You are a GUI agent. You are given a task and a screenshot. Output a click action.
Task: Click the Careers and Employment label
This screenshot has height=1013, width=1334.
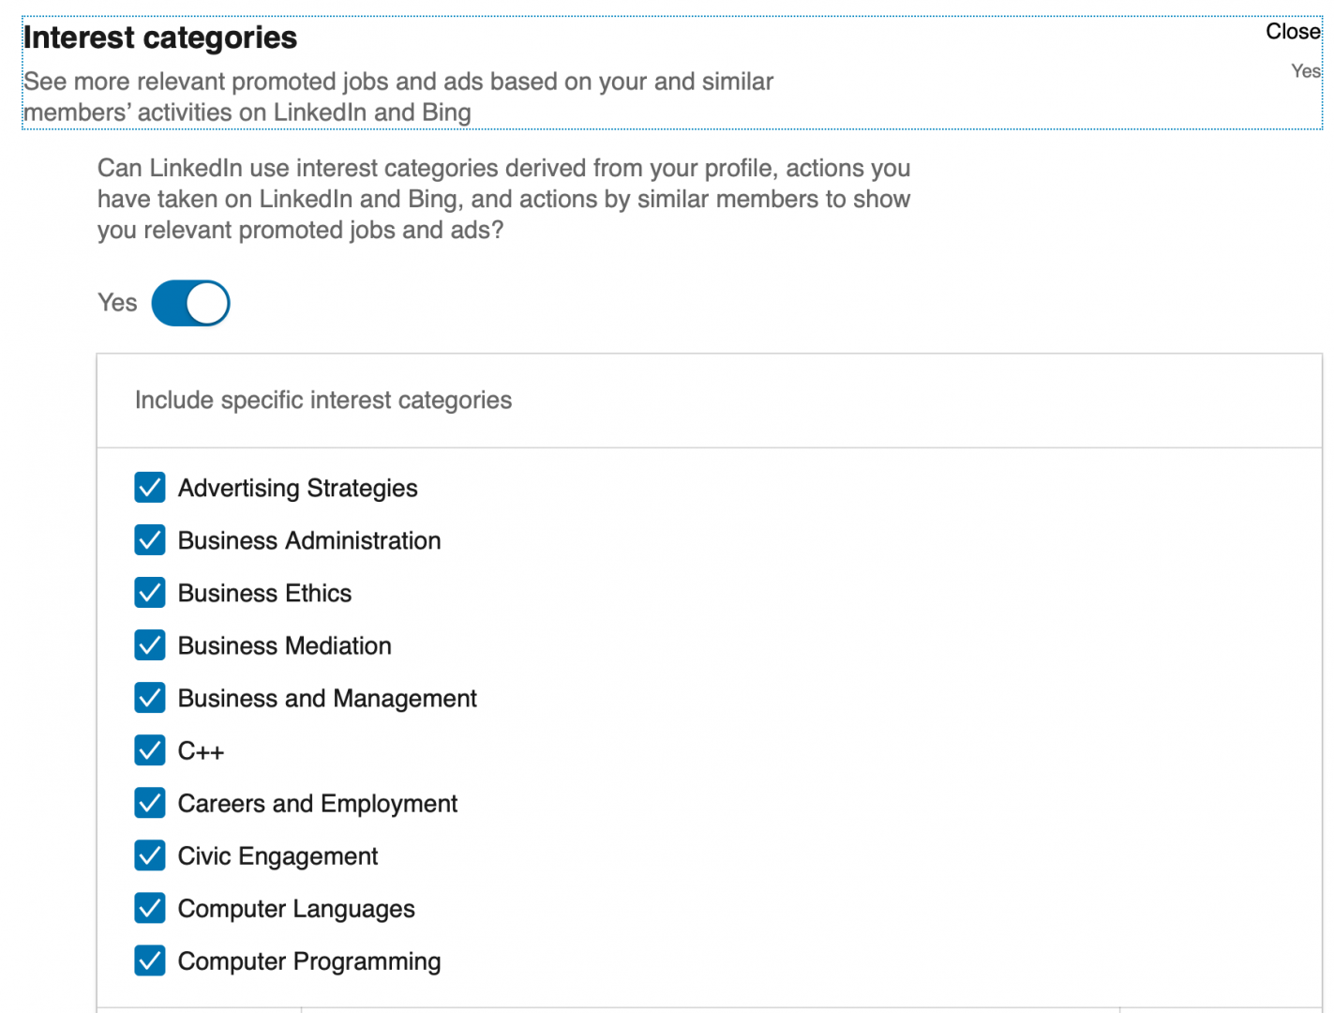[x=317, y=804]
